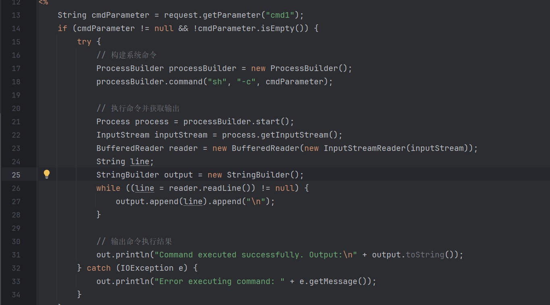Click the reader variable name on line 23
This screenshot has height=305, width=550.
coord(183,148)
